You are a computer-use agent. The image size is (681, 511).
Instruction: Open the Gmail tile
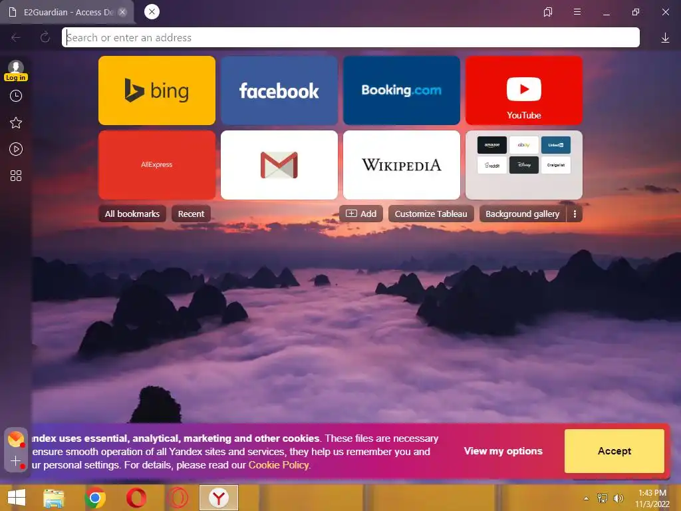coord(279,165)
